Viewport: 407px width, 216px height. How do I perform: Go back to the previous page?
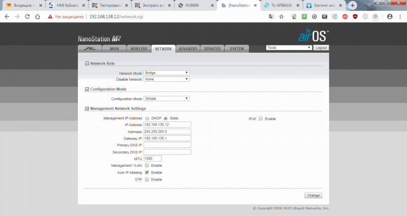coord(7,17)
